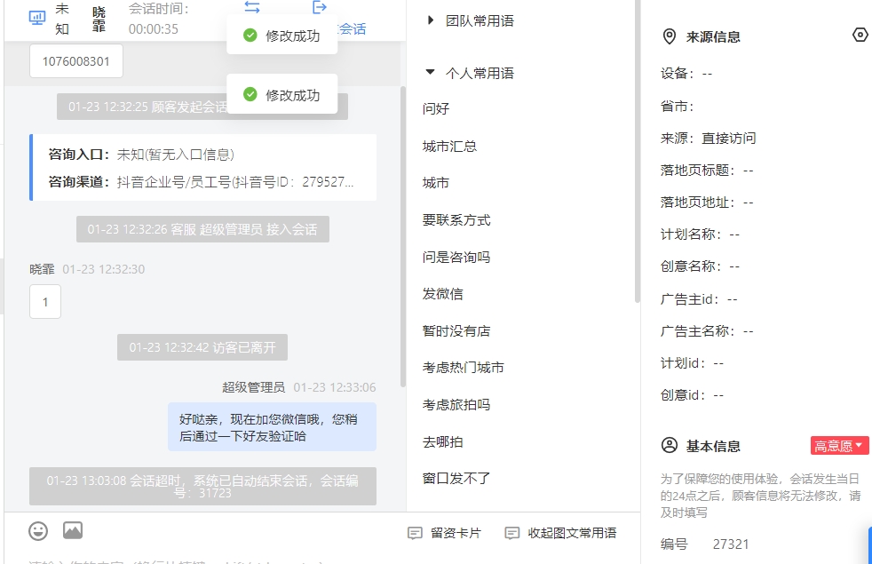Click the transfer session arrows icon
Viewport: 872px width, 564px height.
coord(252,7)
